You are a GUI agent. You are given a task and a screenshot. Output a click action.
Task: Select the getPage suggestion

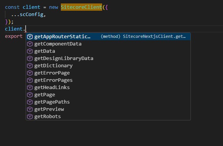[108, 94]
